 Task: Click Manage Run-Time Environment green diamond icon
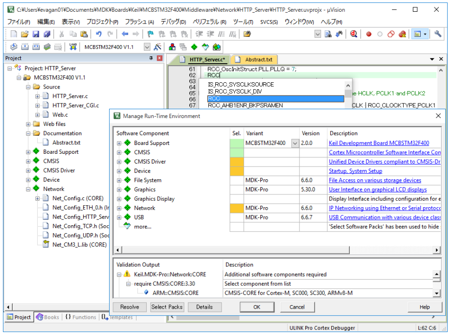[x=194, y=47]
